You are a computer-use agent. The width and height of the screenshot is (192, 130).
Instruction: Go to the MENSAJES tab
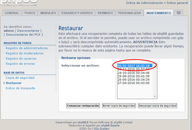pyautogui.click(x=48, y=13)
